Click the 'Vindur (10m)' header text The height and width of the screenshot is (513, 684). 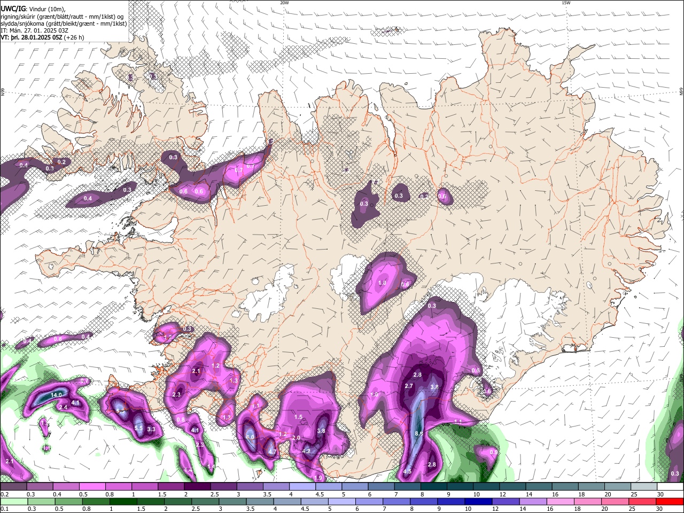tap(47, 9)
